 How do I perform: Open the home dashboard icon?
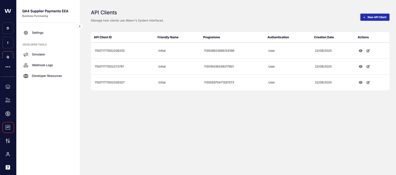[x=8, y=87]
